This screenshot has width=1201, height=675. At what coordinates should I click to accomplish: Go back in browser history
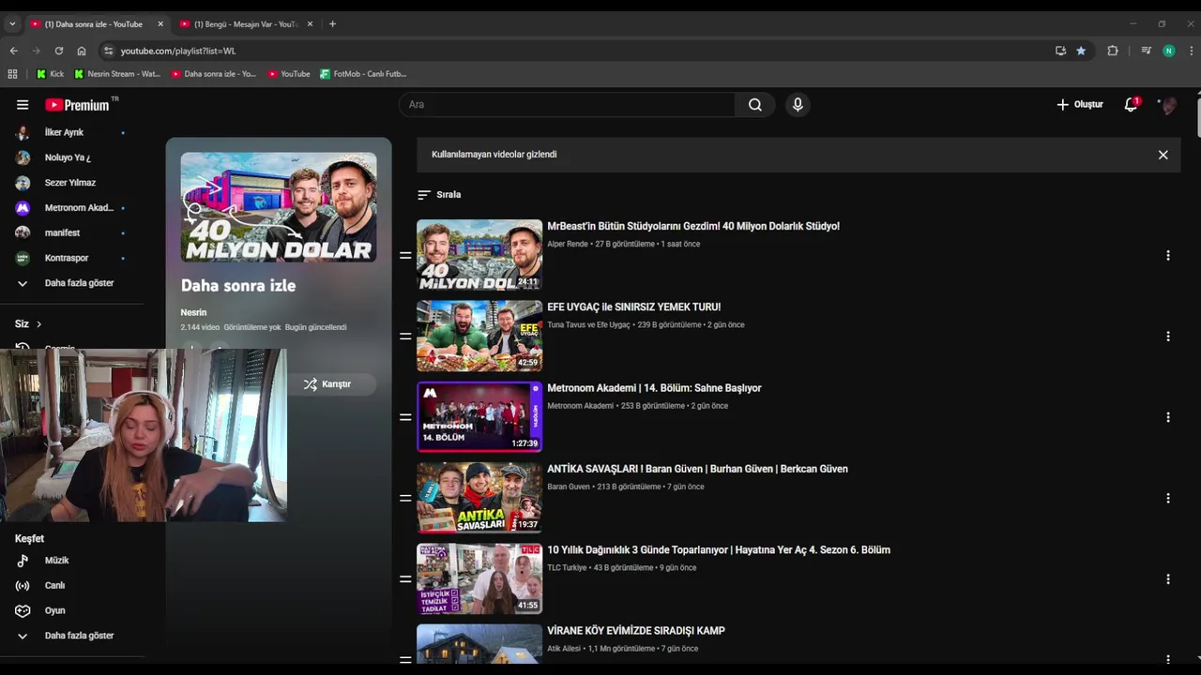point(13,51)
